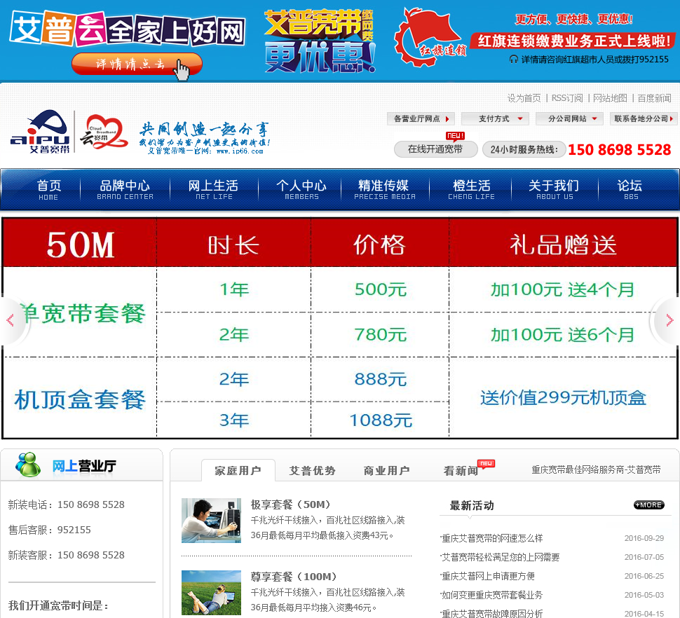Switch to 家庭用户 tab
This screenshot has height=618, width=680.
pos(238,470)
